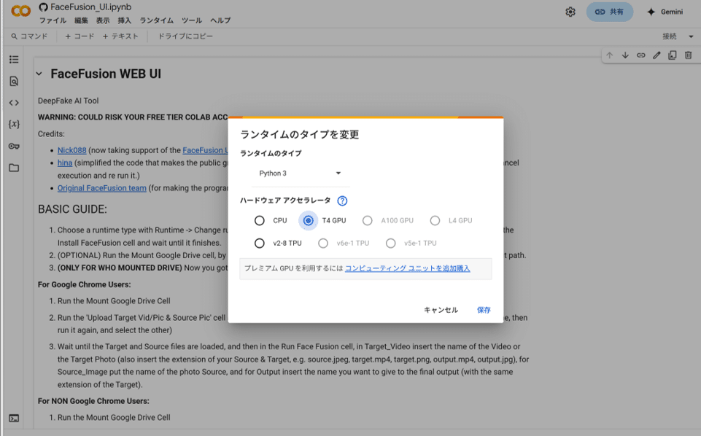The width and height of the screenshot is (701, 436).
Task: Click hardware accelerator help question icon
Action: click(342, 201)
